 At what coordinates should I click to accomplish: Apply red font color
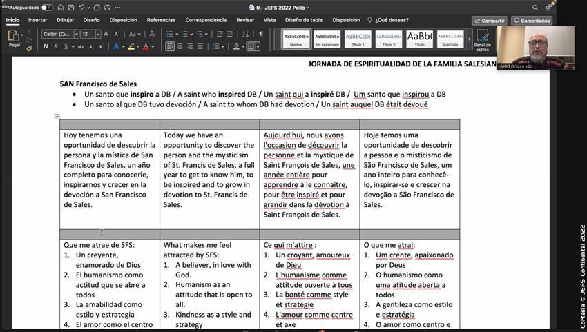click(146, 46)
